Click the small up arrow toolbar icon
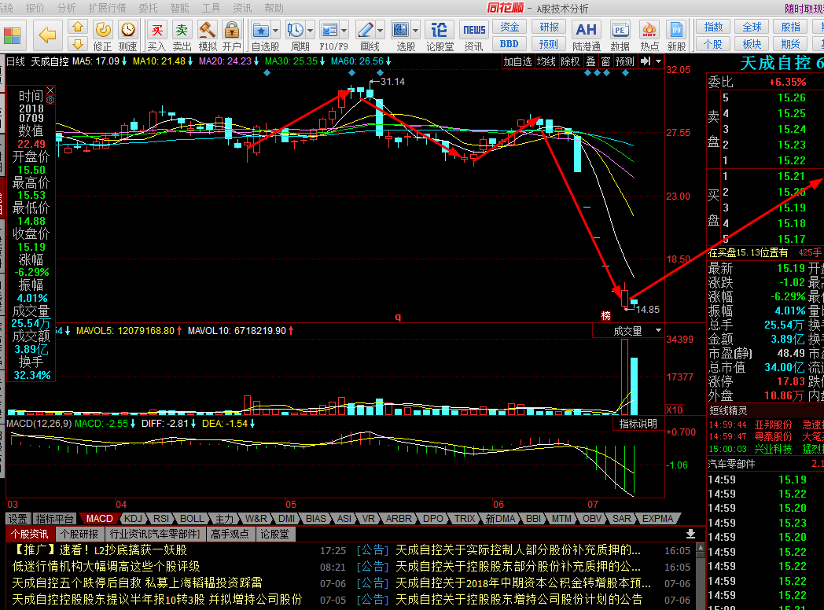This screenshot has width=824, height=610. (x=78, y=27)
